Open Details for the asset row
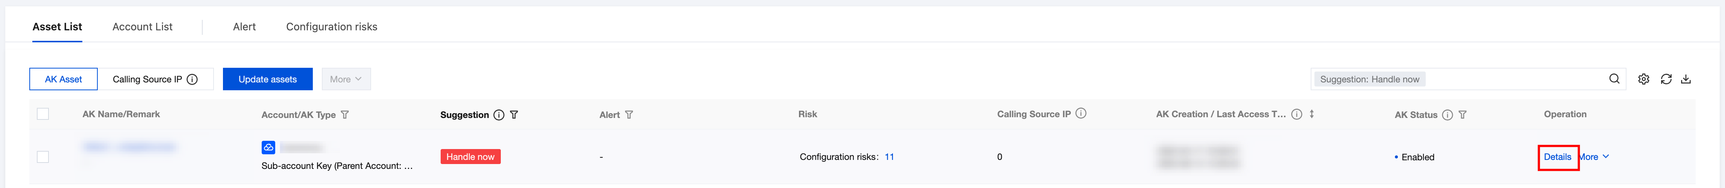 point(1557,157)
